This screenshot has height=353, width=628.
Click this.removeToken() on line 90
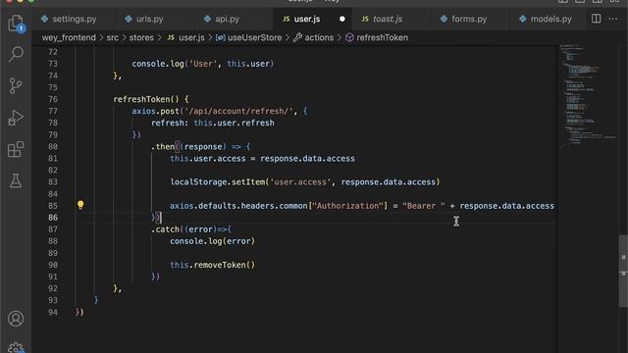pos(212,265)
